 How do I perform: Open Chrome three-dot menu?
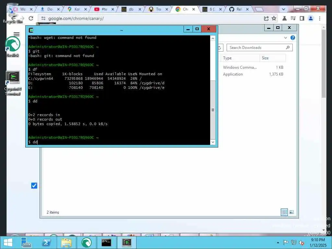point(319,18)
